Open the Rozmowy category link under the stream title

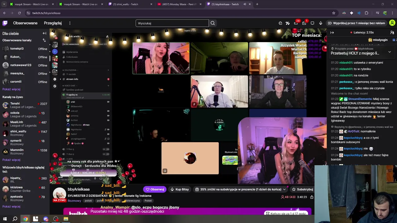pyautogui.click(x=74, y=201)
